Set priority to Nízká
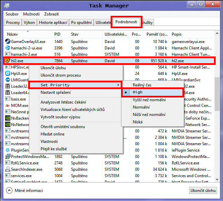 click(x=153, y=122)
